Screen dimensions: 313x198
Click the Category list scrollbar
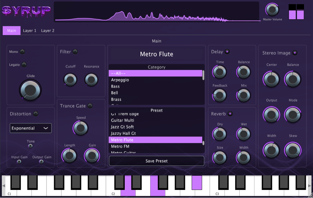click(203, 75)
